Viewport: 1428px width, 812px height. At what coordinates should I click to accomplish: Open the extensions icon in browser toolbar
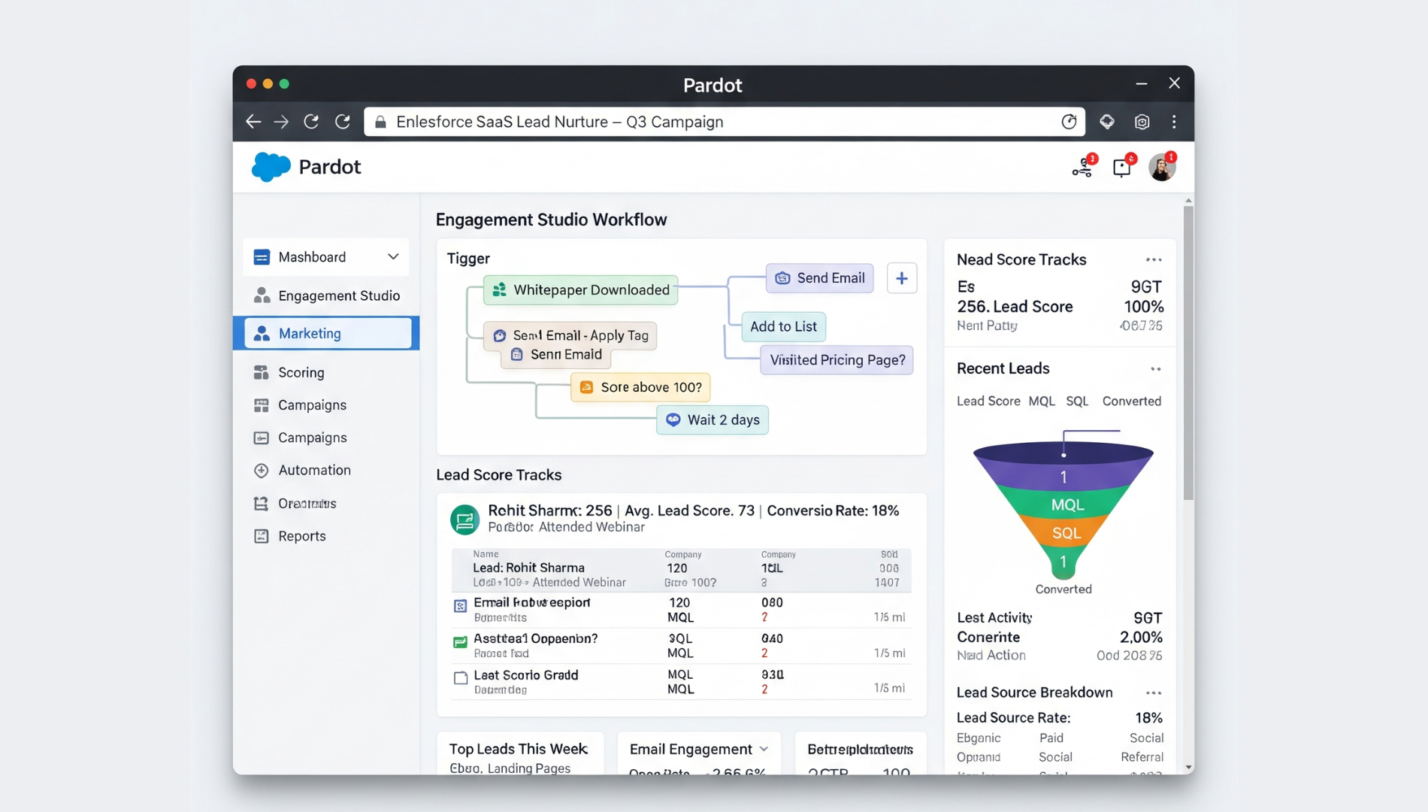coord(1107,122)
